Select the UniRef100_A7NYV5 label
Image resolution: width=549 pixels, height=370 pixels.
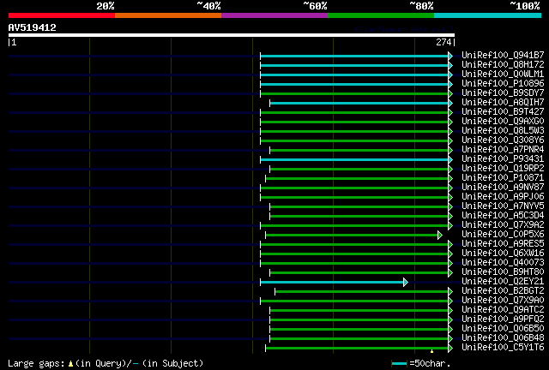click(503, 206)
